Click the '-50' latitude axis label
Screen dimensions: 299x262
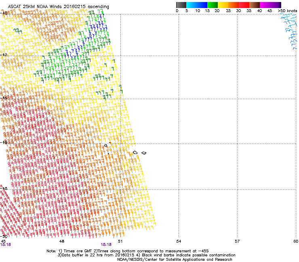coord(4,236)
